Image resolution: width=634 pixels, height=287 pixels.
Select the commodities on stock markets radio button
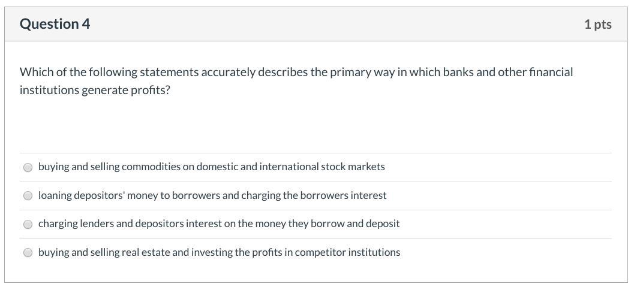(28, 167)
